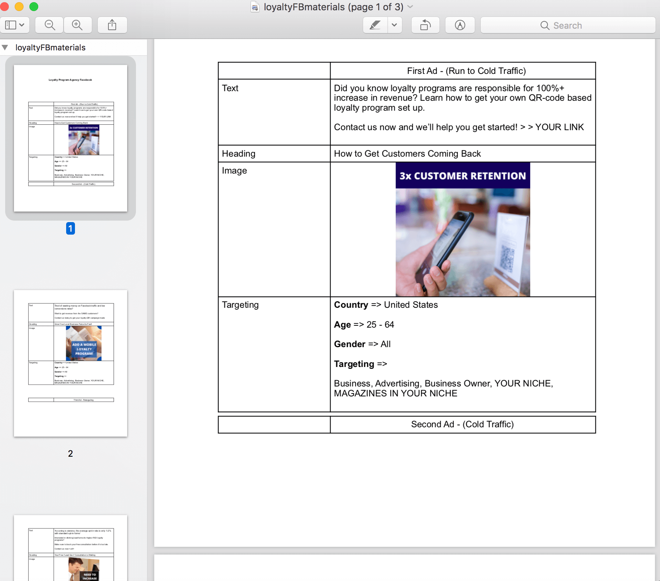This screenshot has width=660, height=581.
Task: Open the document title dropdown chevron
Action: pos(410,7)
